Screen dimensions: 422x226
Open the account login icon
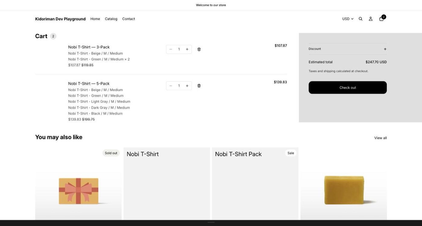[x=371, y=19]
